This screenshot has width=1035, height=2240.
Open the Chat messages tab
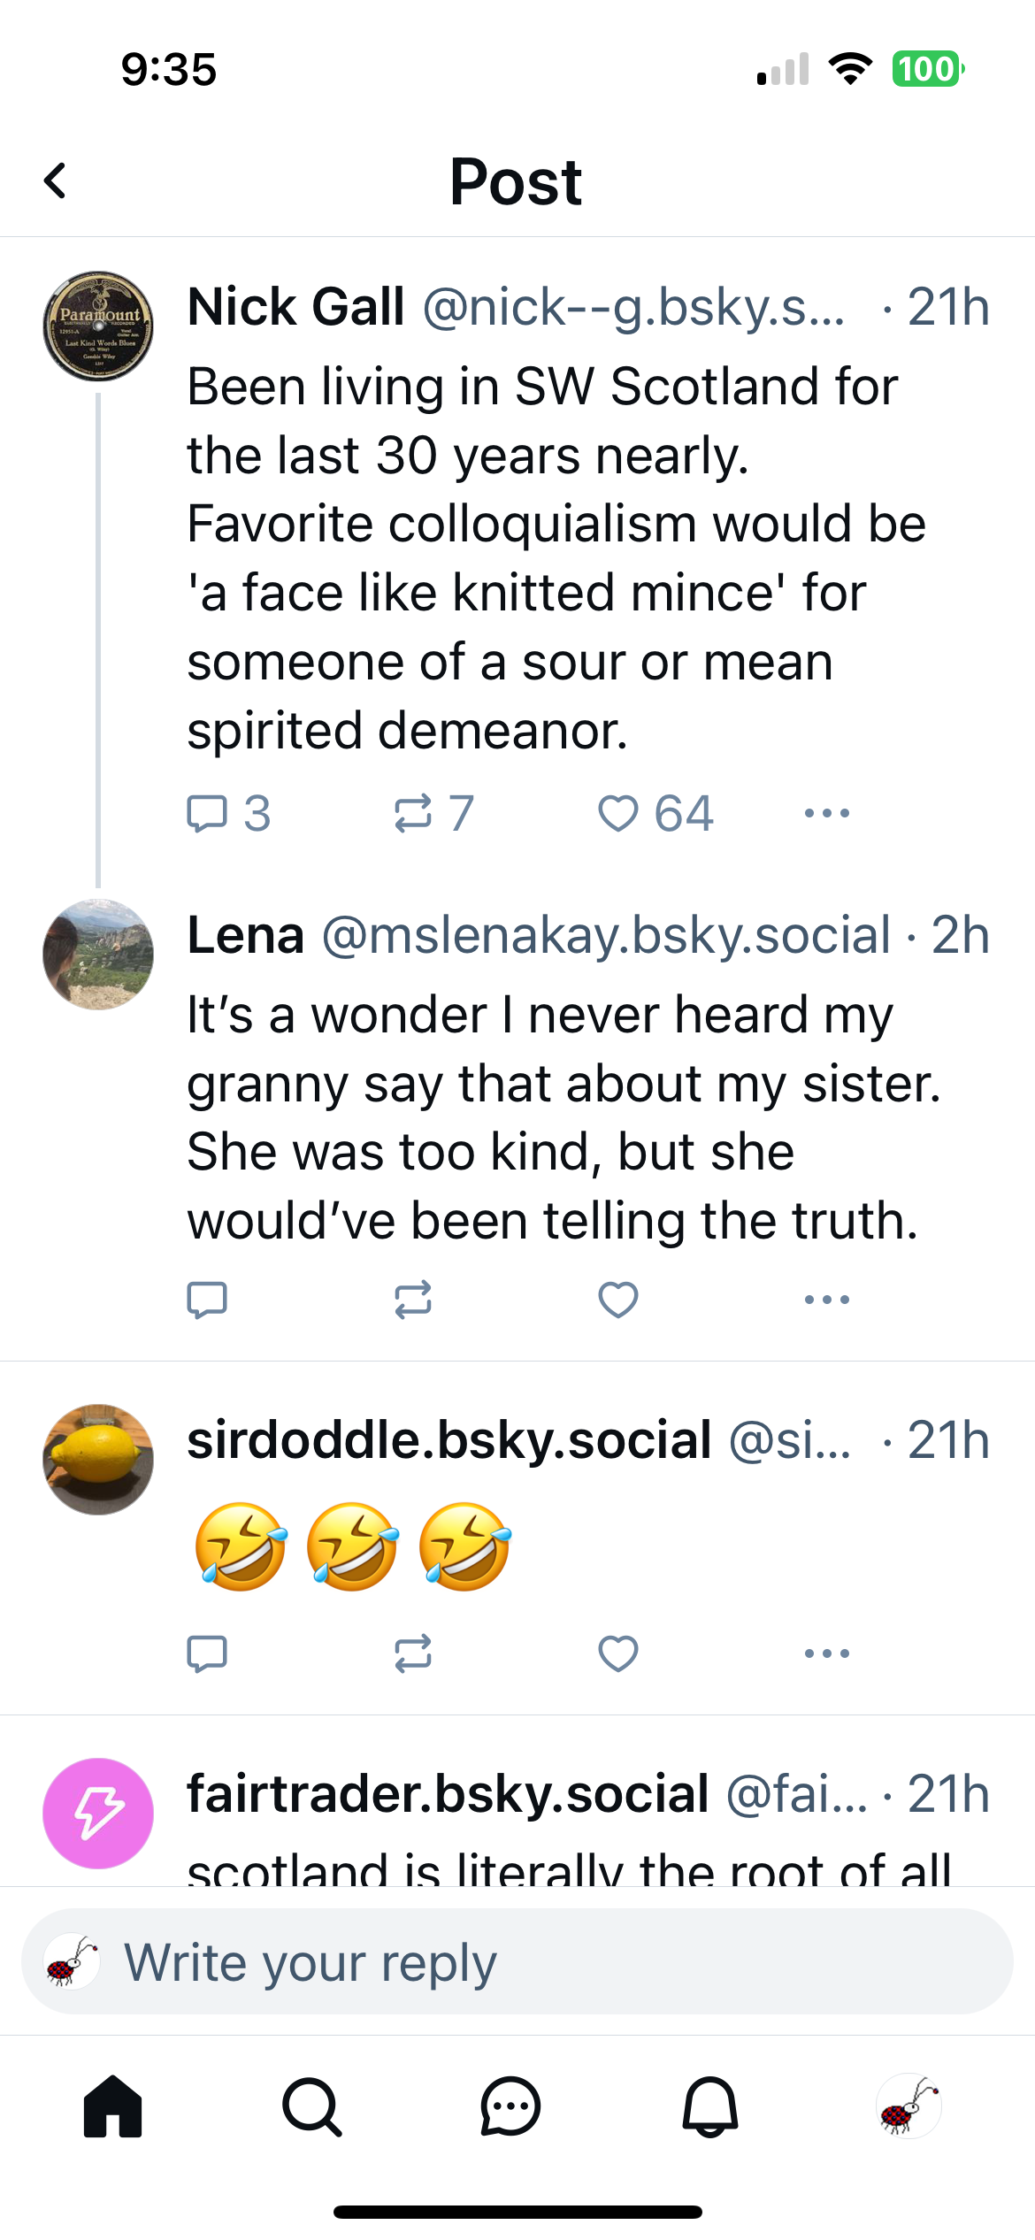point(510,2106)
